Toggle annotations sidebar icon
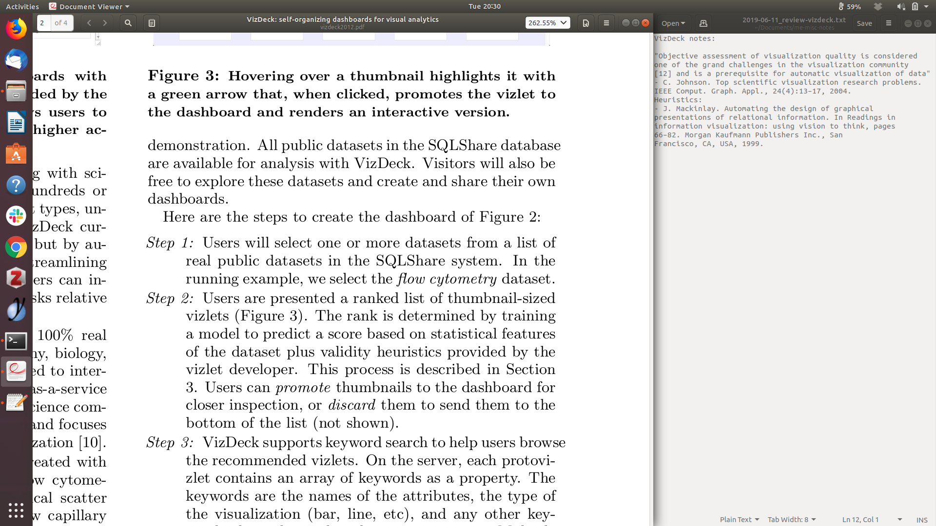Image resolution: width=936 pixels, height=526 pixels. click(x=152, y=23)
